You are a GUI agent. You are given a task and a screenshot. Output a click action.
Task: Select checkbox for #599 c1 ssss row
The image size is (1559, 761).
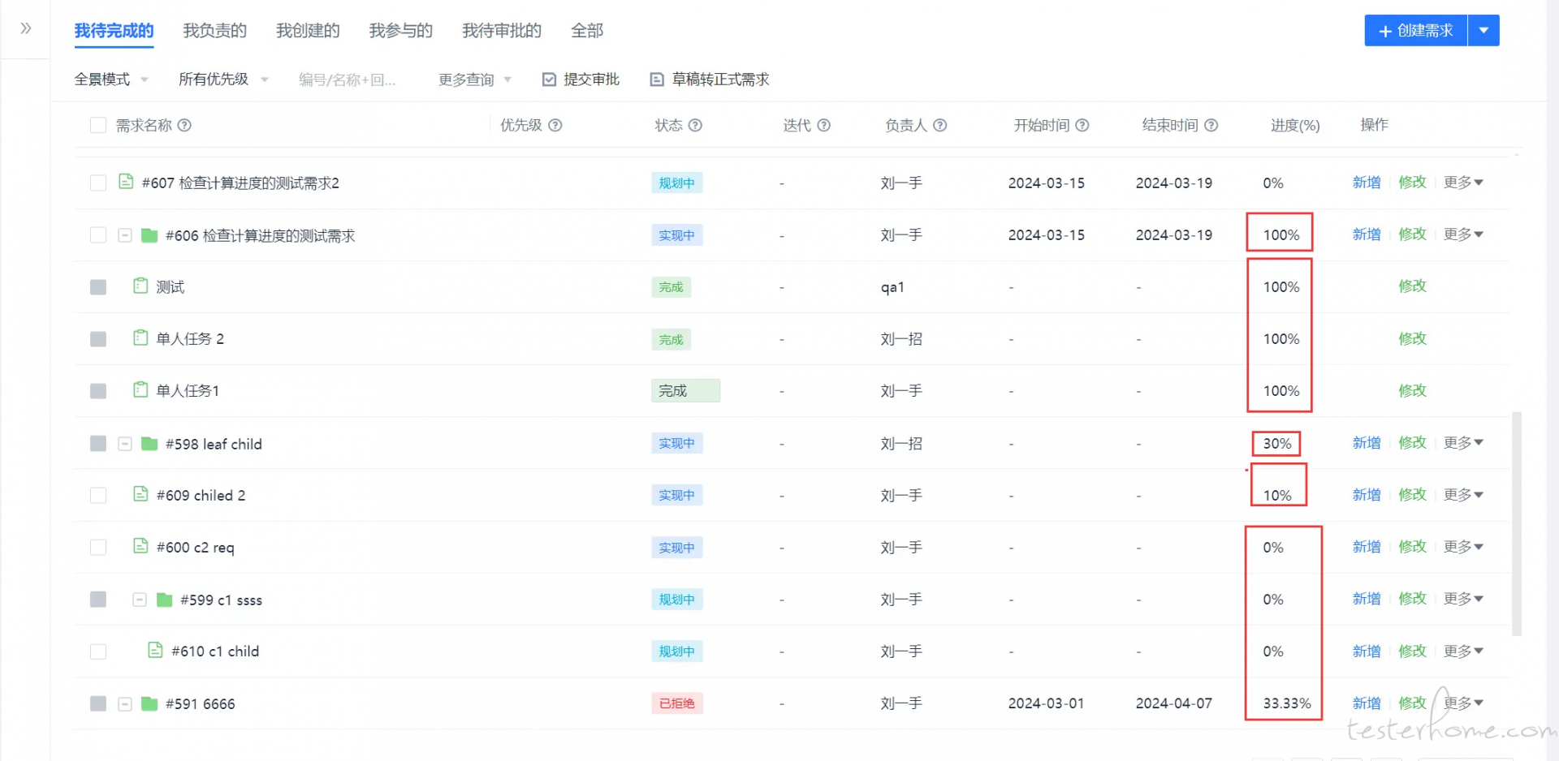click(x=98, y=600)
